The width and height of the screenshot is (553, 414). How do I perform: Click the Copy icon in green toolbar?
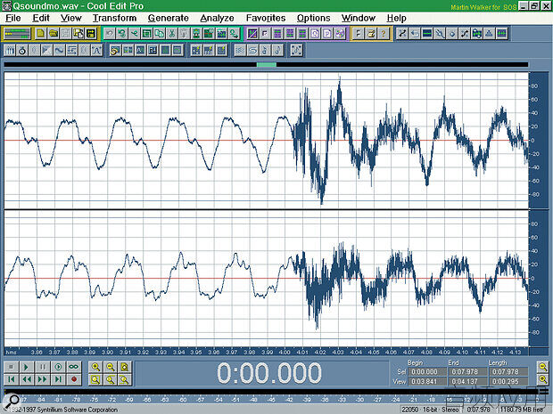pyautogui.click(x=160, y=34)
